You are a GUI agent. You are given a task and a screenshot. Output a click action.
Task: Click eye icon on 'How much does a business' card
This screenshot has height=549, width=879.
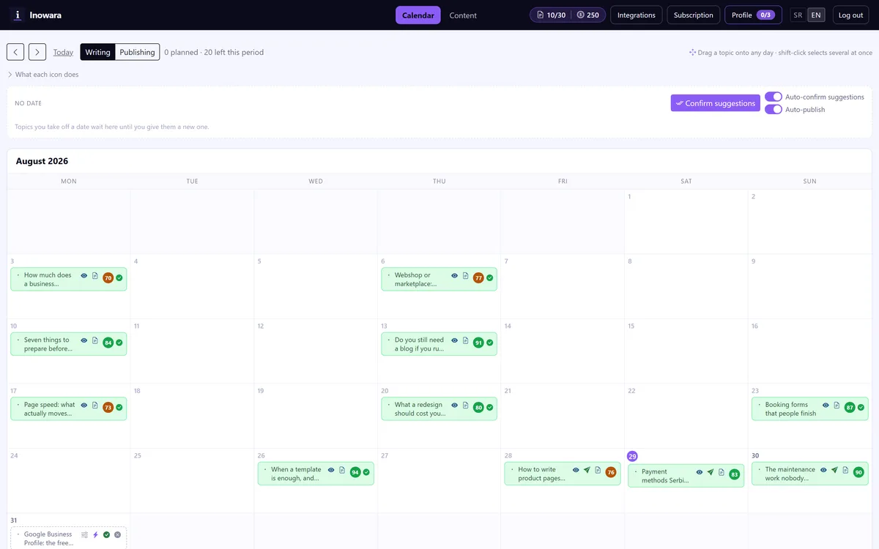click(x=84, y=276)
